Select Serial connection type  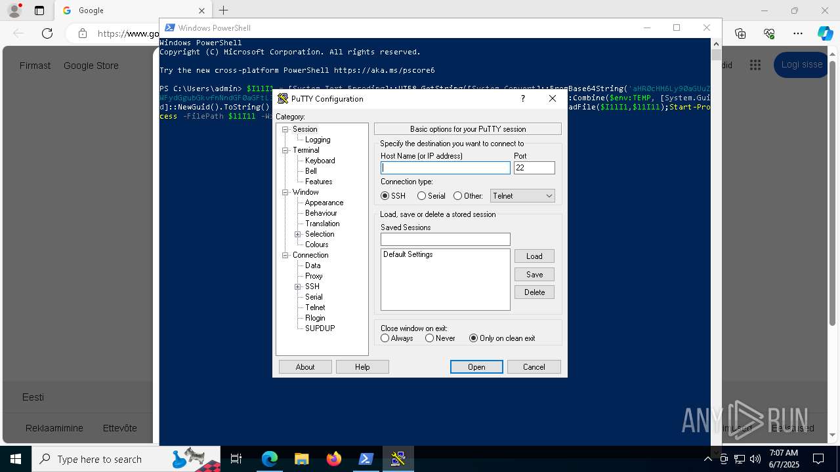(x=421, y=196)
